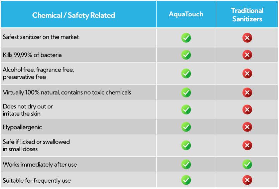Click red X in Alcohol free, fragrance free row

point(247,73)
